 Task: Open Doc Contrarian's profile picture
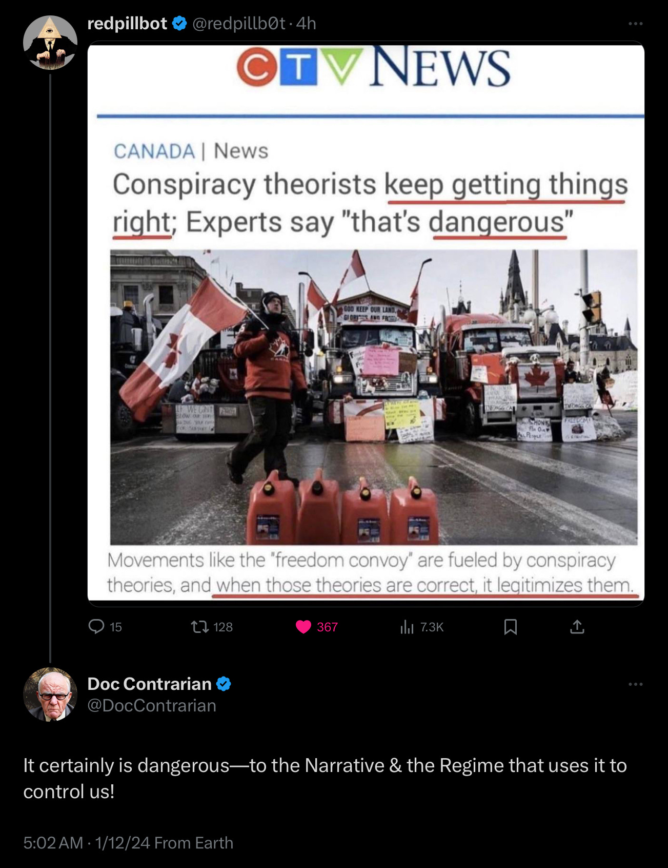50,695
